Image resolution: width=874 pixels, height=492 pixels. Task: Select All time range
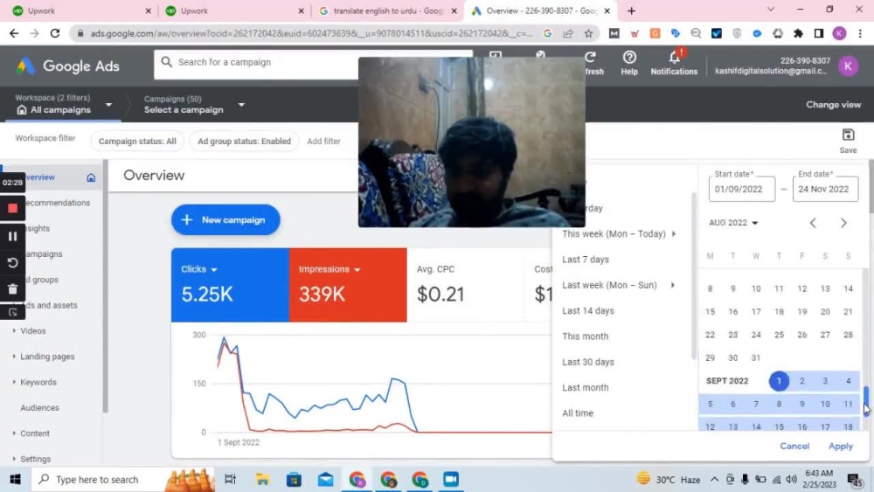tap(578, 413)
